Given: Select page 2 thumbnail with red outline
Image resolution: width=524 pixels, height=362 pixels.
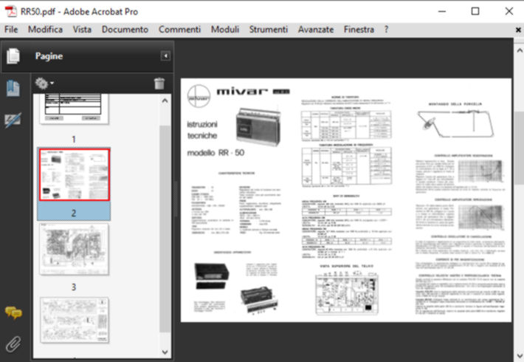Looking at the screenshot, I should pyautogui.click(x=74, y=174).
